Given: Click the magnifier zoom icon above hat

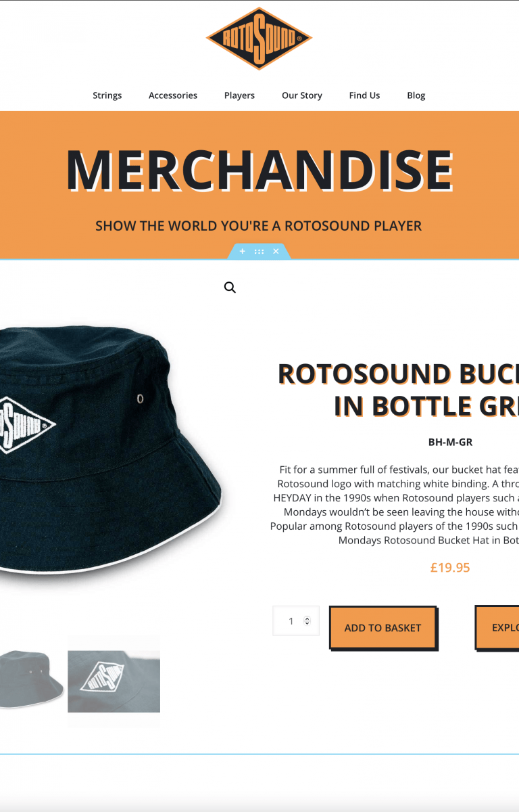Looking at the screenshot, I should [230, 288].
